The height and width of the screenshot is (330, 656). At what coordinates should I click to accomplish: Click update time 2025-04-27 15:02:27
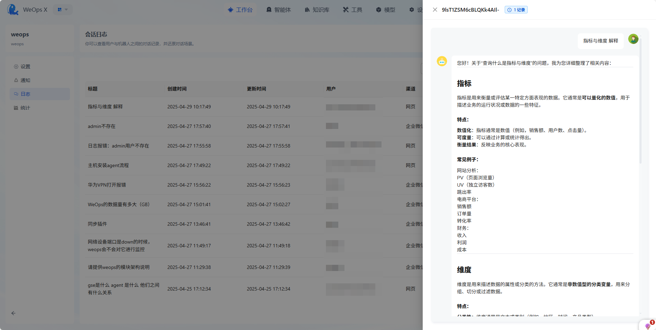[x=269, y=204]
